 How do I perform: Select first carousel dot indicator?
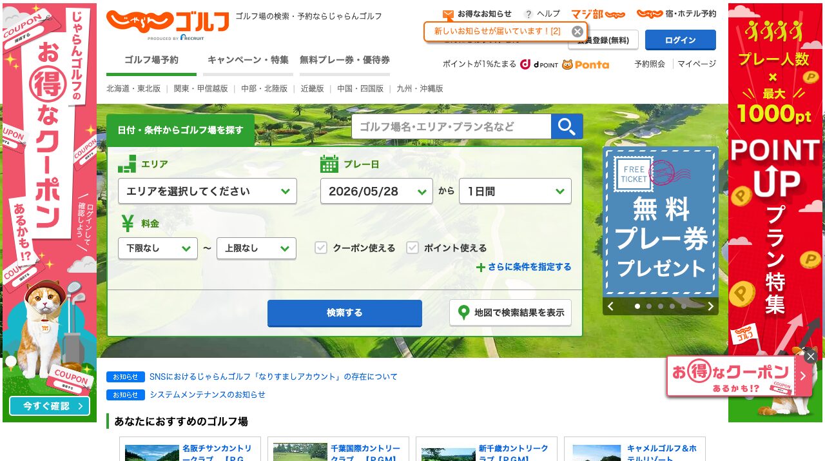(x=637, y=306)
